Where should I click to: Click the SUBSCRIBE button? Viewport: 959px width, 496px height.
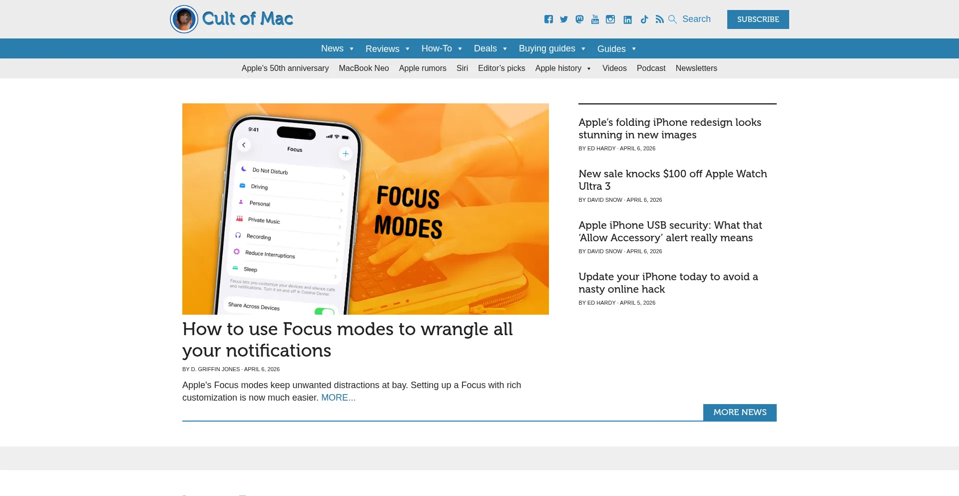pos(758,19)
